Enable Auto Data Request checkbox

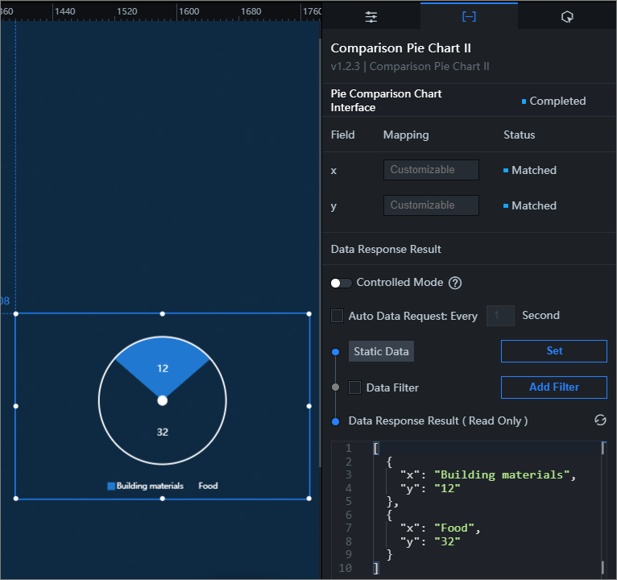[x=337, y=316]
